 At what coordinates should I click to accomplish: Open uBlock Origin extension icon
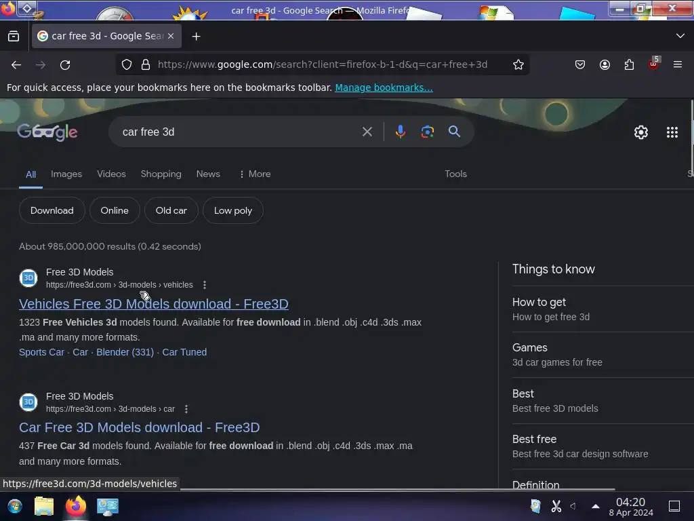[654, 64]
